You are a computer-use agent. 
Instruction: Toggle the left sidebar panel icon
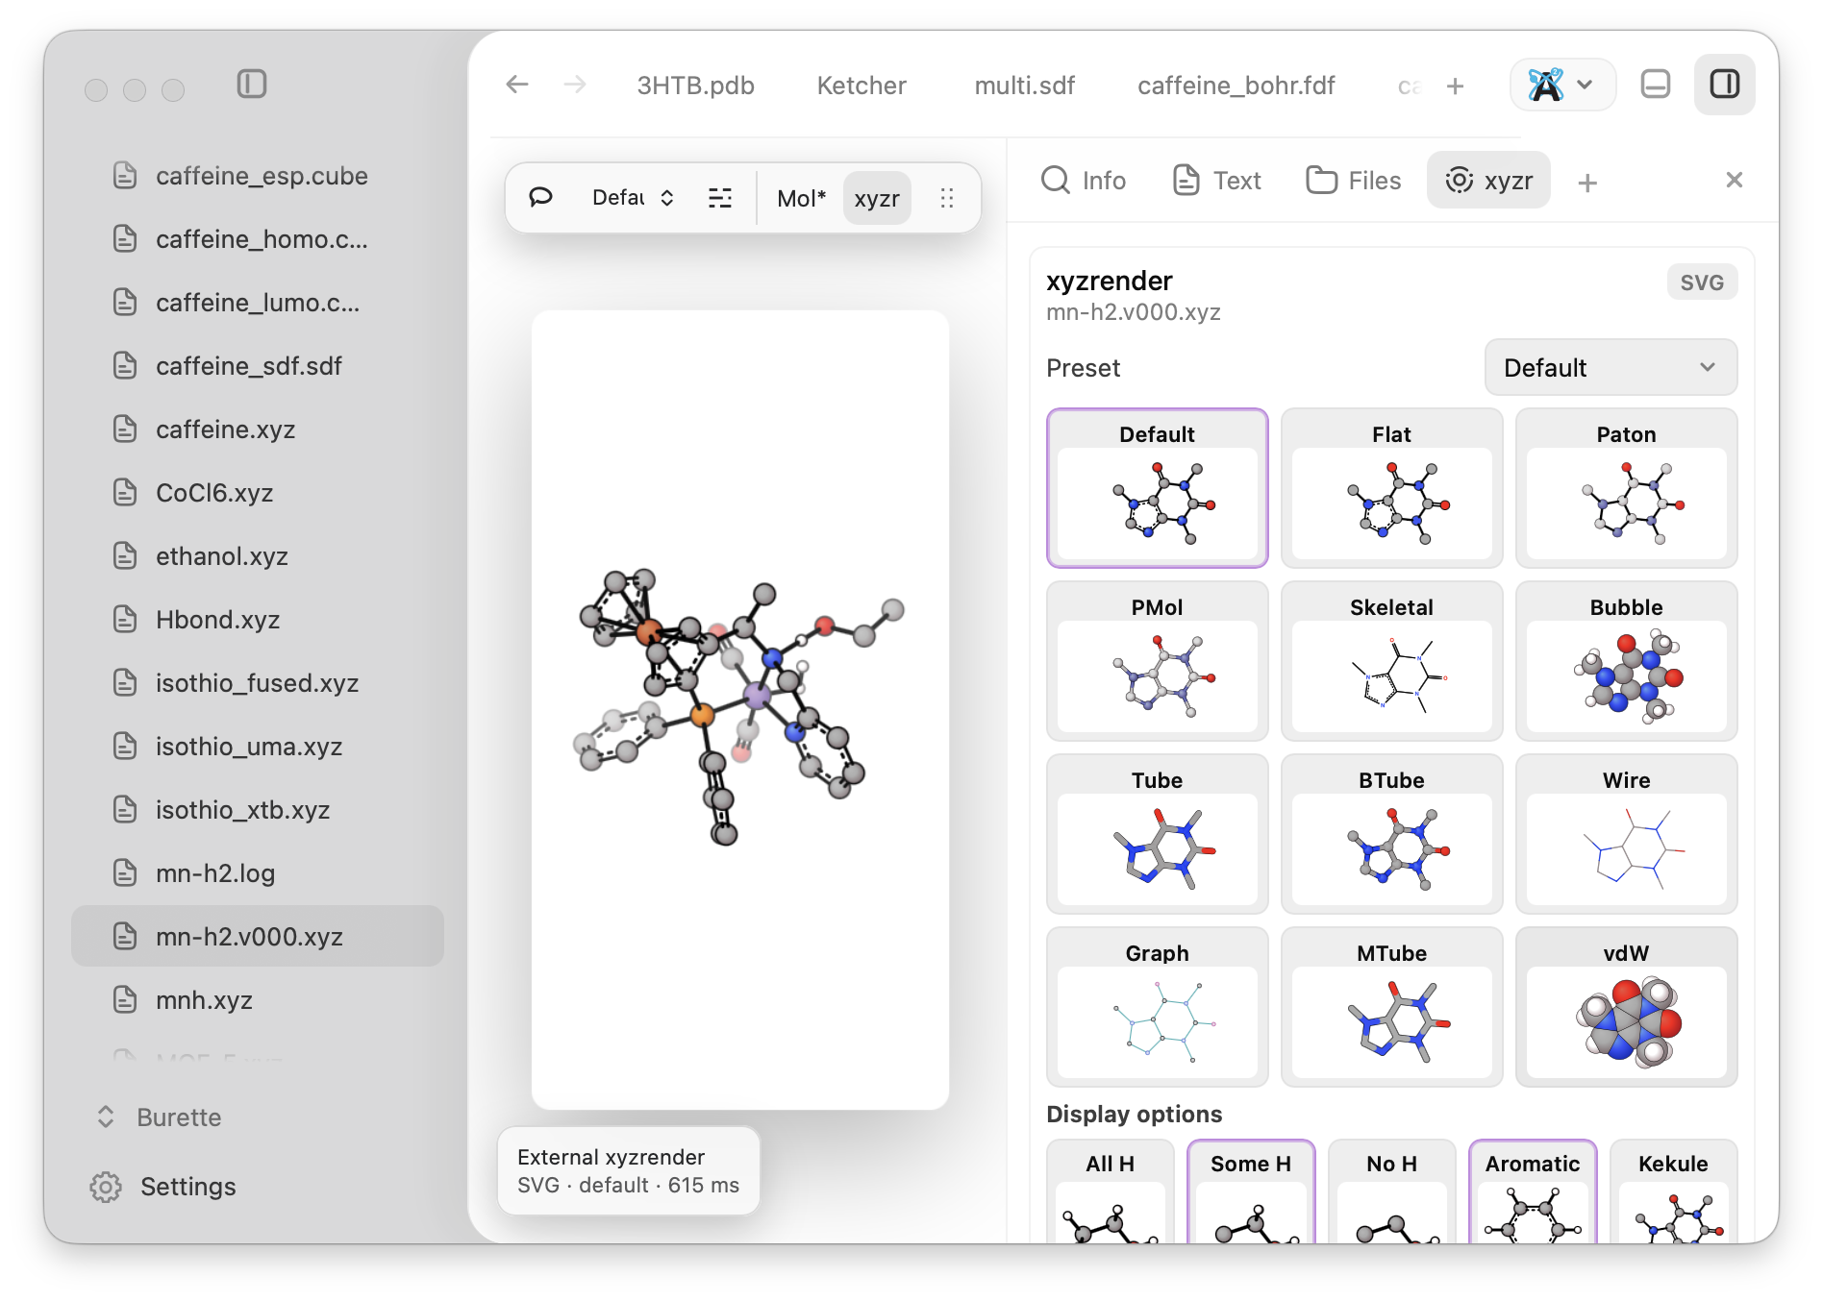click(x=252, y=85)
